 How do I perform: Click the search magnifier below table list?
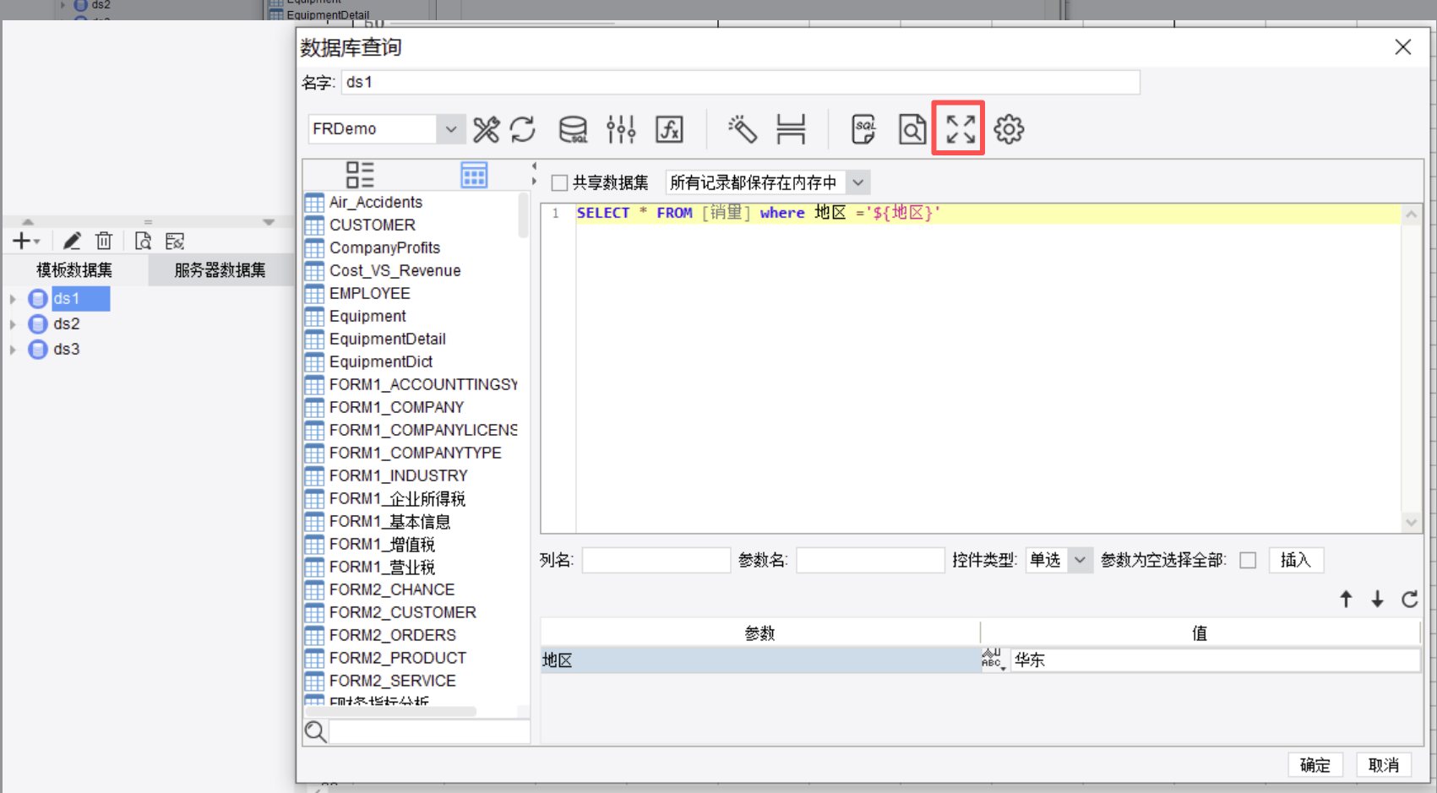click(x=315, y=731)
